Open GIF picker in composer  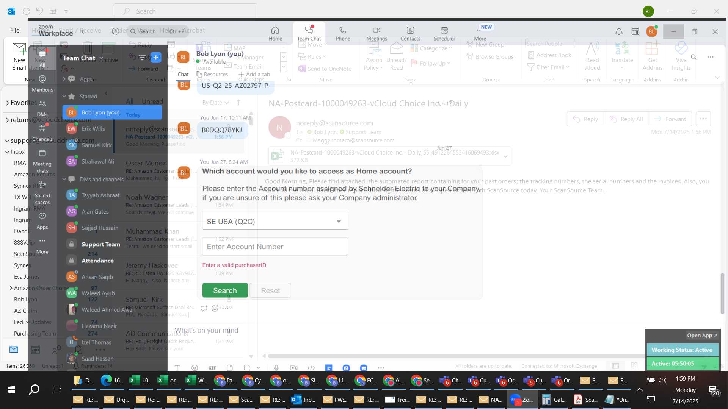(x=212, y=367)
